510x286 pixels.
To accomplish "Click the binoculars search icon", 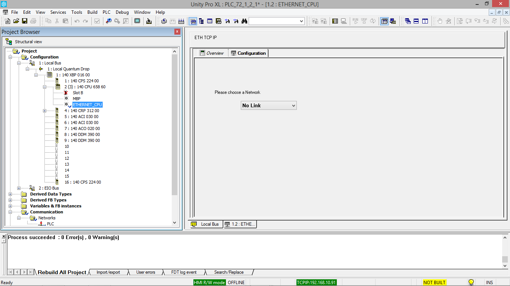I will pyautogui.click(x=244, y=21).
